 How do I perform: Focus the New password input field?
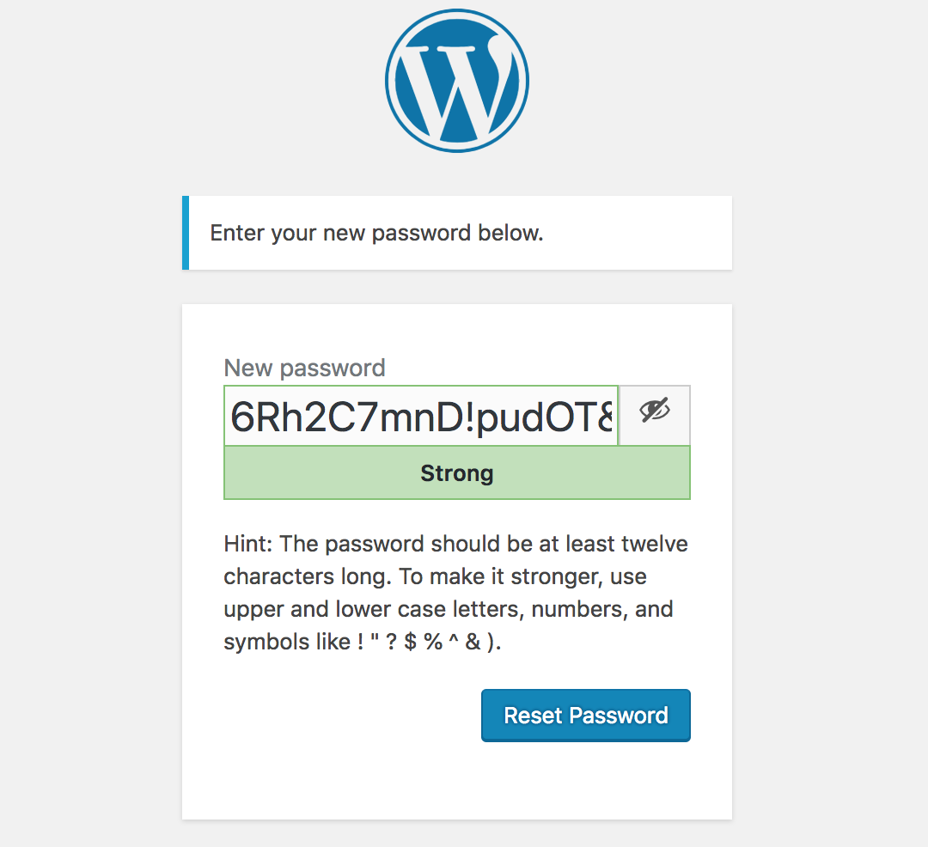click(x=421, y=416)
